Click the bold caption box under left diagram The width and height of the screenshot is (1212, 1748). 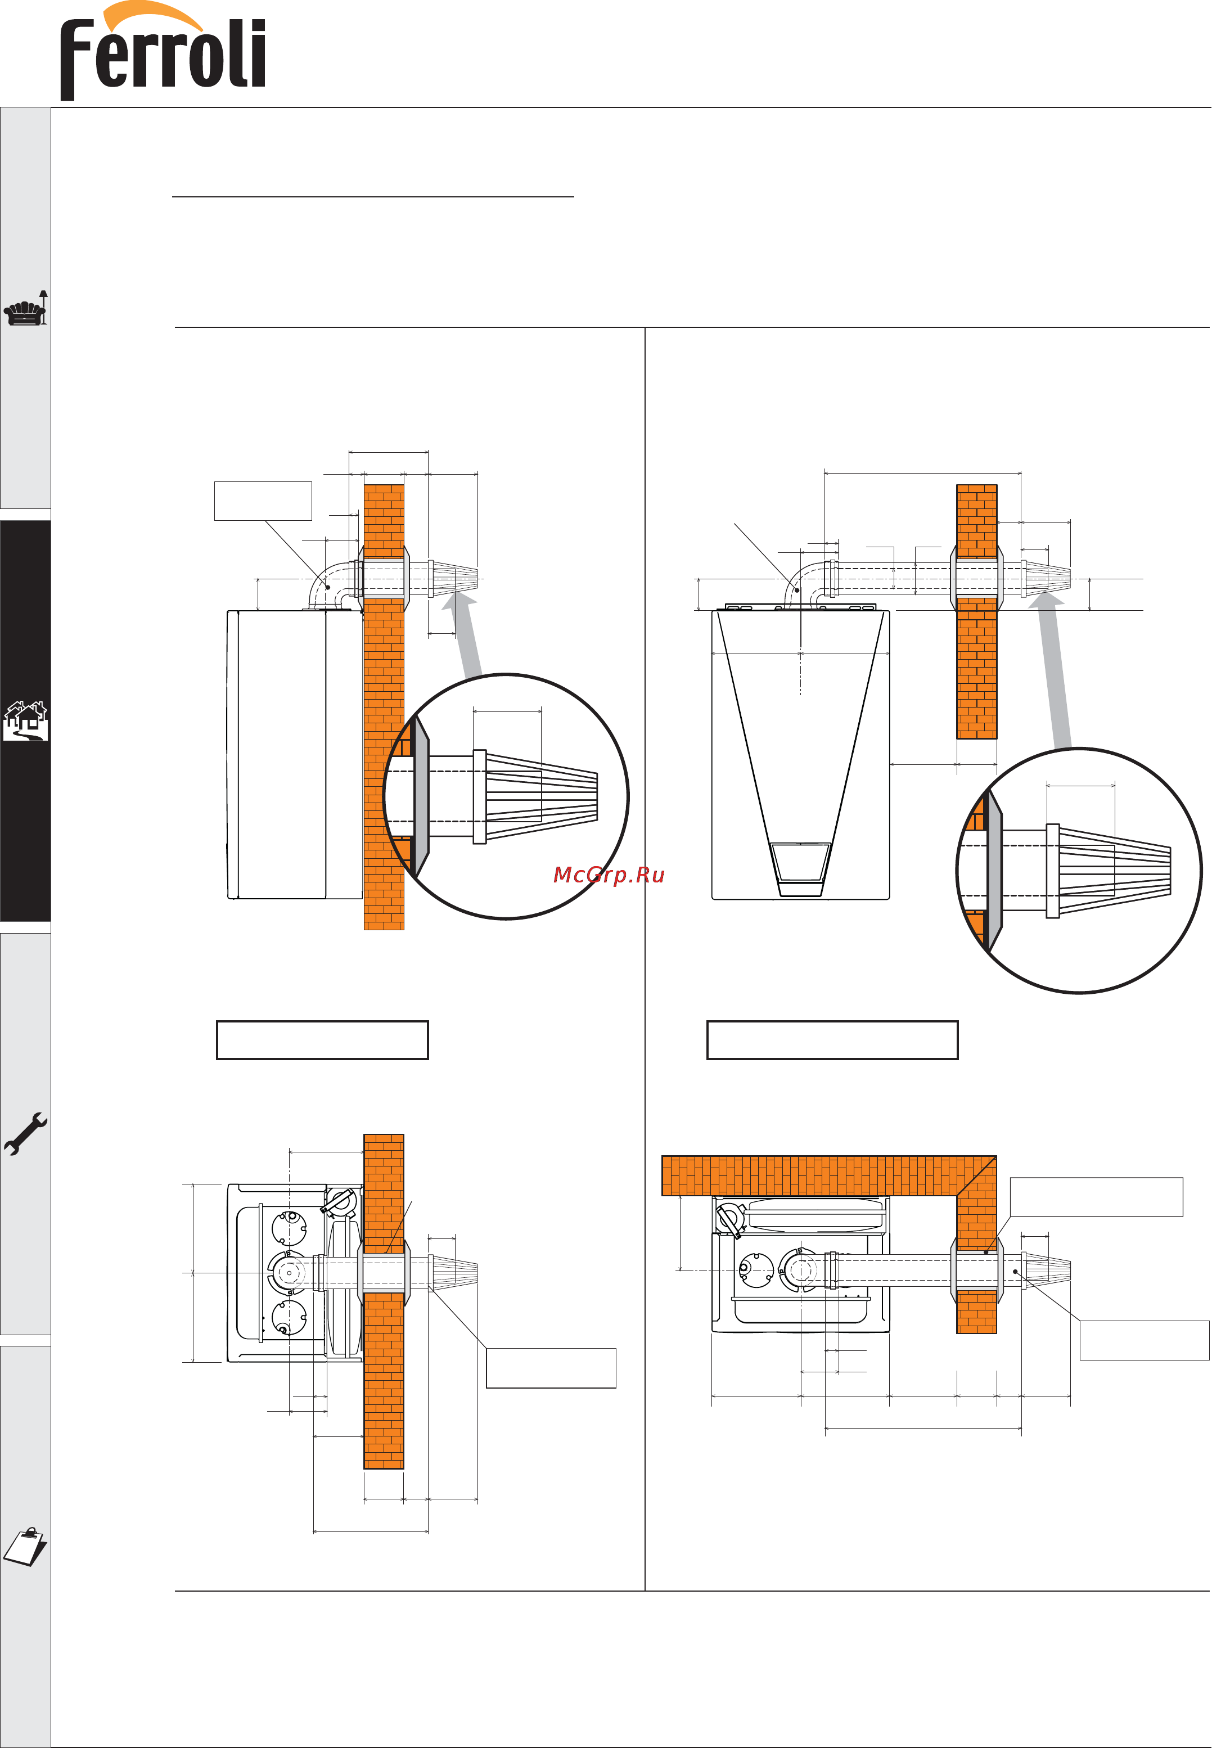[x=323, y=1040]
